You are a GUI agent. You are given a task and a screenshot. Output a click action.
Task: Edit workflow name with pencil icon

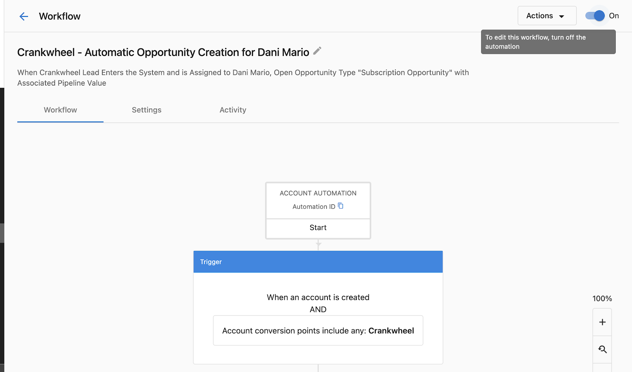coord(317,51)
